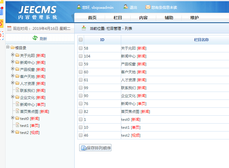
Task: Click page icon of 联系我们 in tree
Action: (x=17, y=90)
